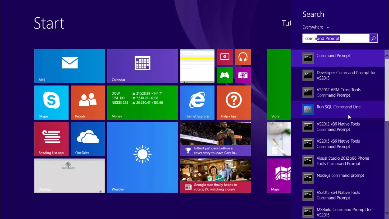Open the Help+Tips tile
Image resolution: width=389 pixels, height=219 pixels.
234,103
